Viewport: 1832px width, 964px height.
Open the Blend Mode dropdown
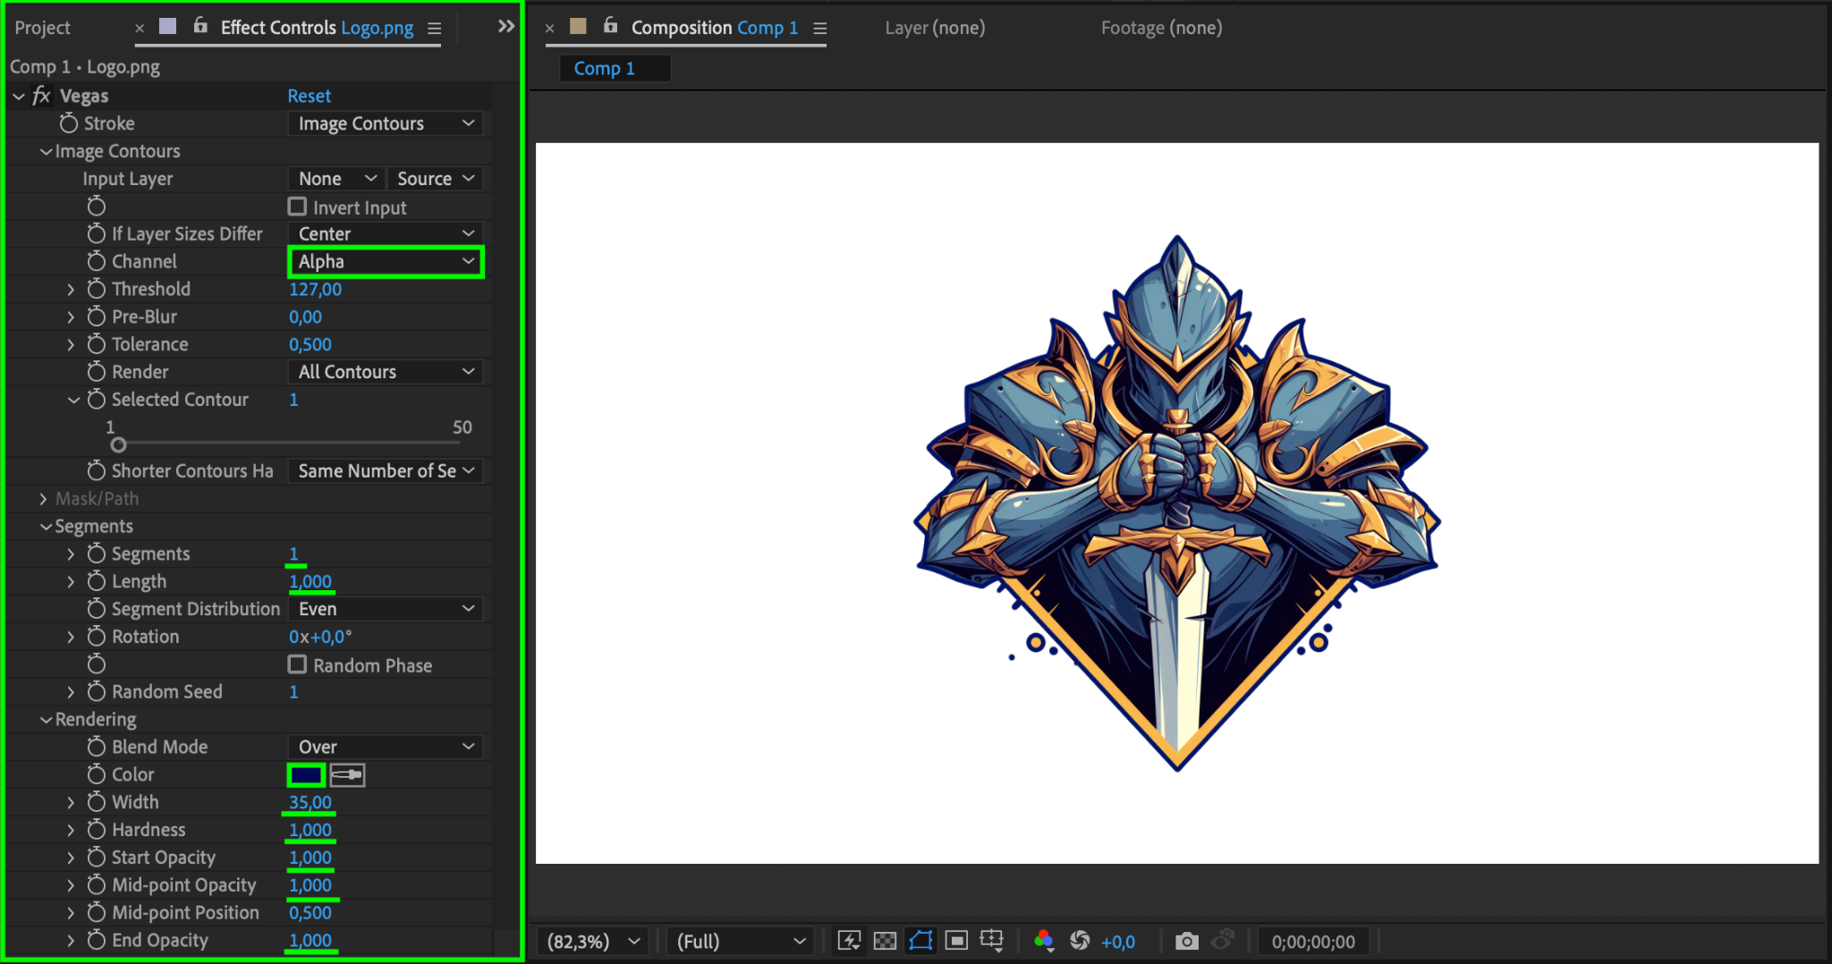point(386,747)
